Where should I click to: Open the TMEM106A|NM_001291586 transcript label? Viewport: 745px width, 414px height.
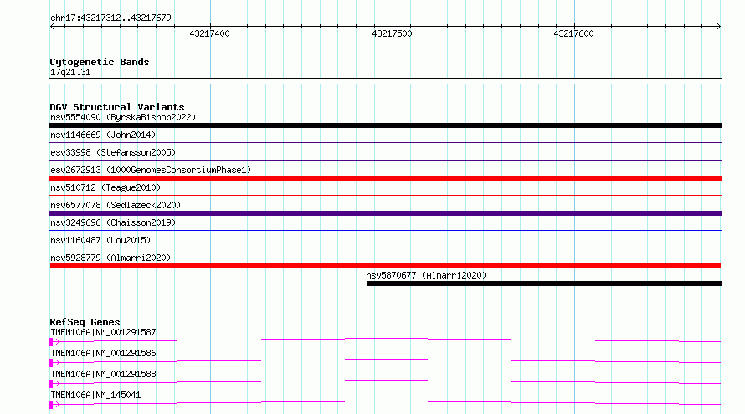[103, 353]
